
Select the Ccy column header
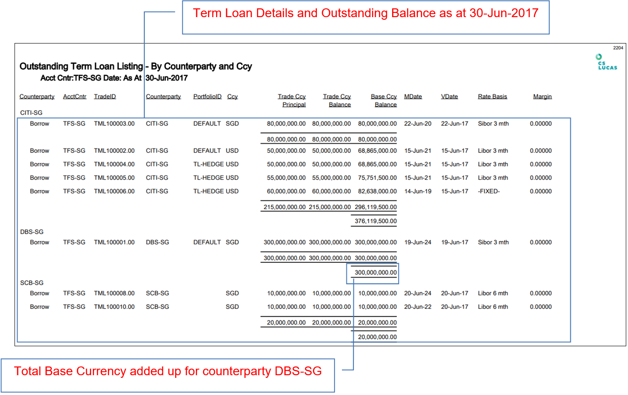pos(232,97)
